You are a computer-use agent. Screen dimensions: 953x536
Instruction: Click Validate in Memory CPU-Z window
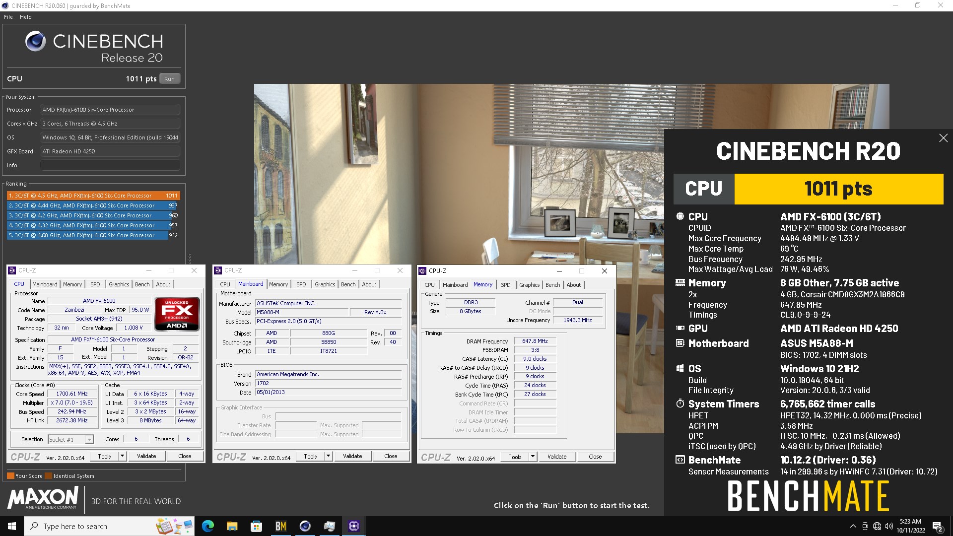(557, 457)
